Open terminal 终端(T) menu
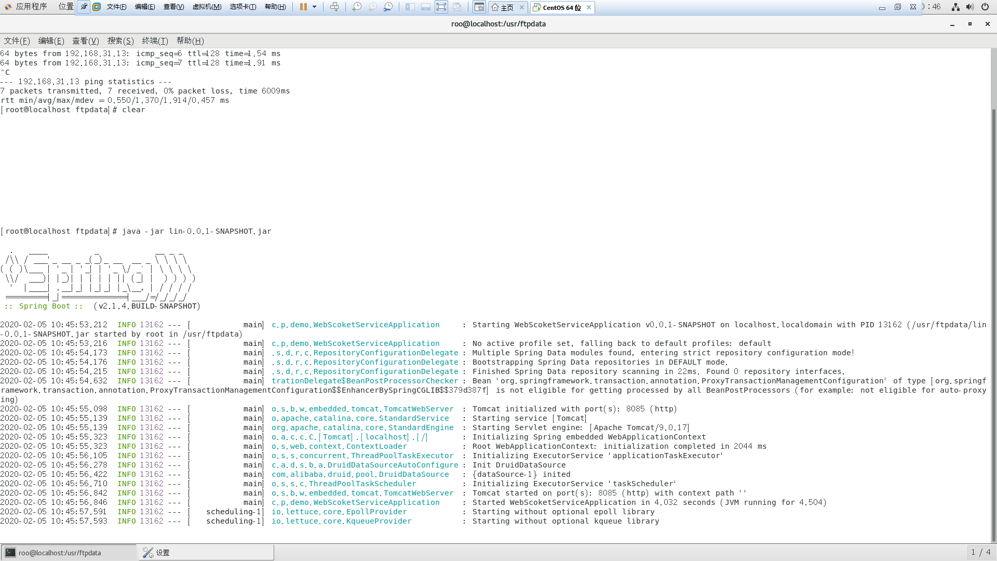The height and width of the screenshot is (561, 997). tap(155, 41)
